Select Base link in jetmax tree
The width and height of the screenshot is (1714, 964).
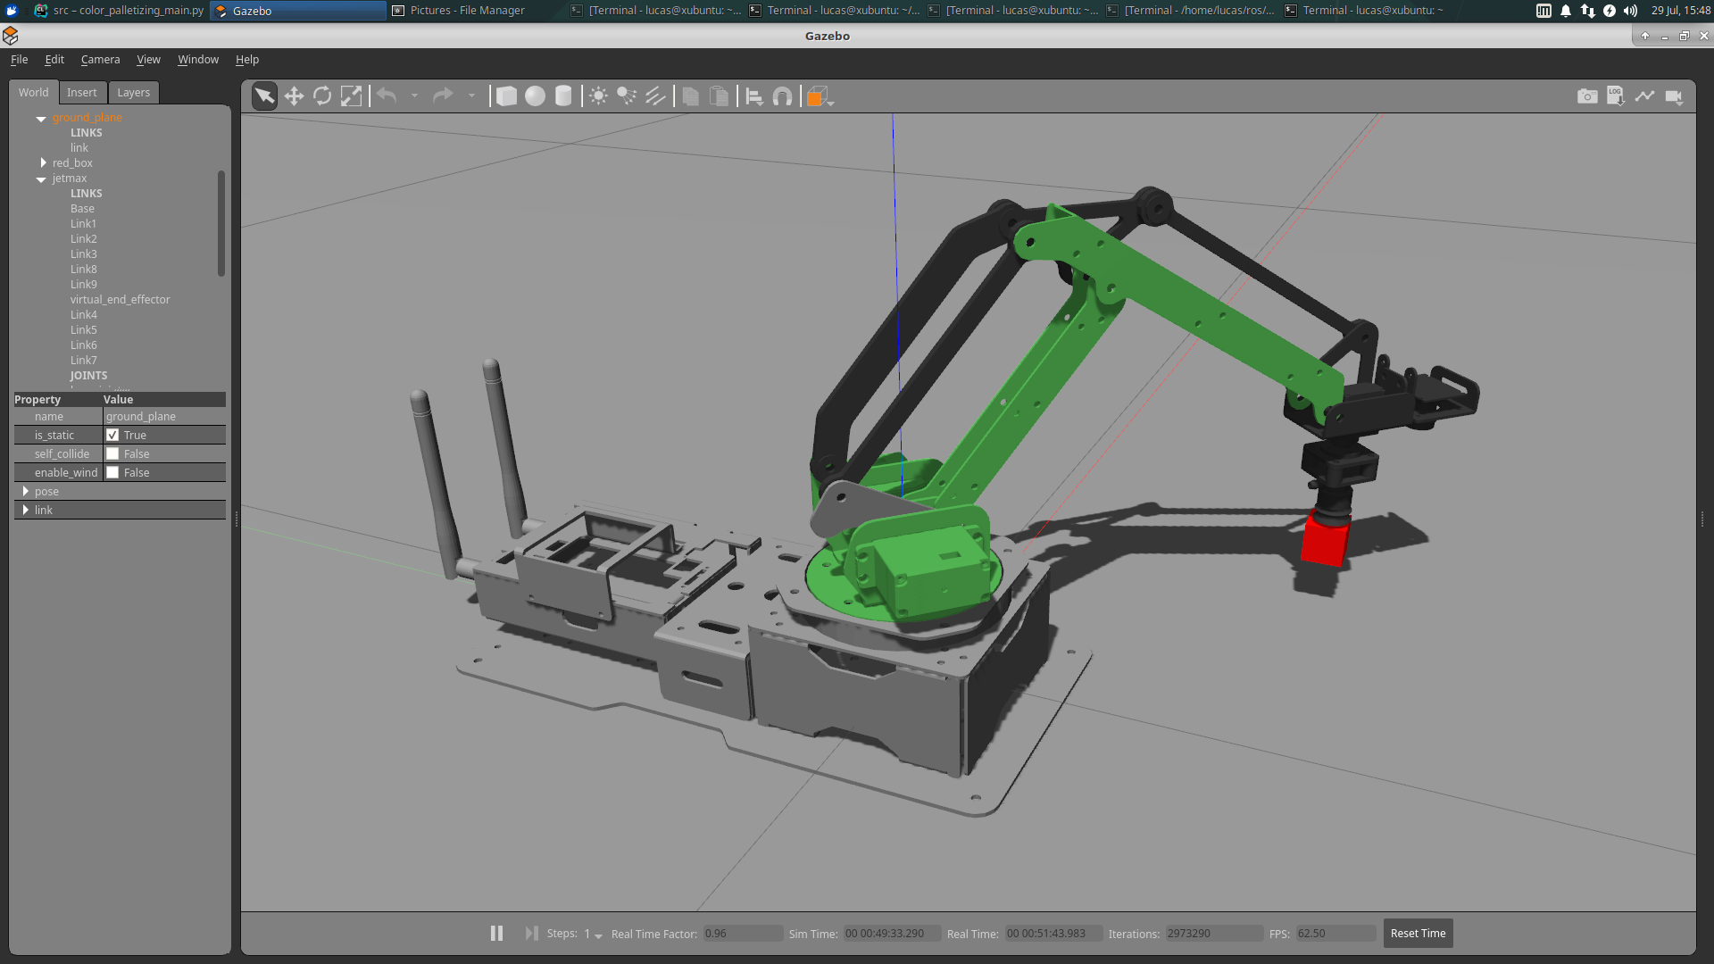82,208
